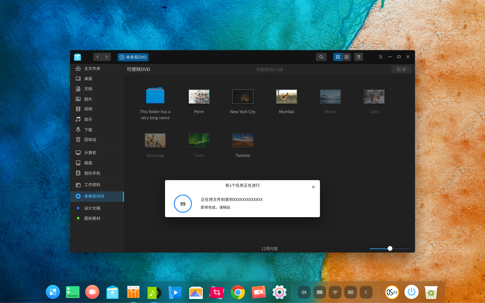Toggle the detail info panel icon
Viewport: 485px width, 303px height.
click(x=359, y=57)
